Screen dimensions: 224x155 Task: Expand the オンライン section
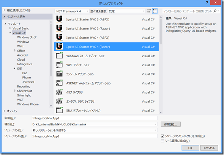pyautogui.click(x=5, y=111)
